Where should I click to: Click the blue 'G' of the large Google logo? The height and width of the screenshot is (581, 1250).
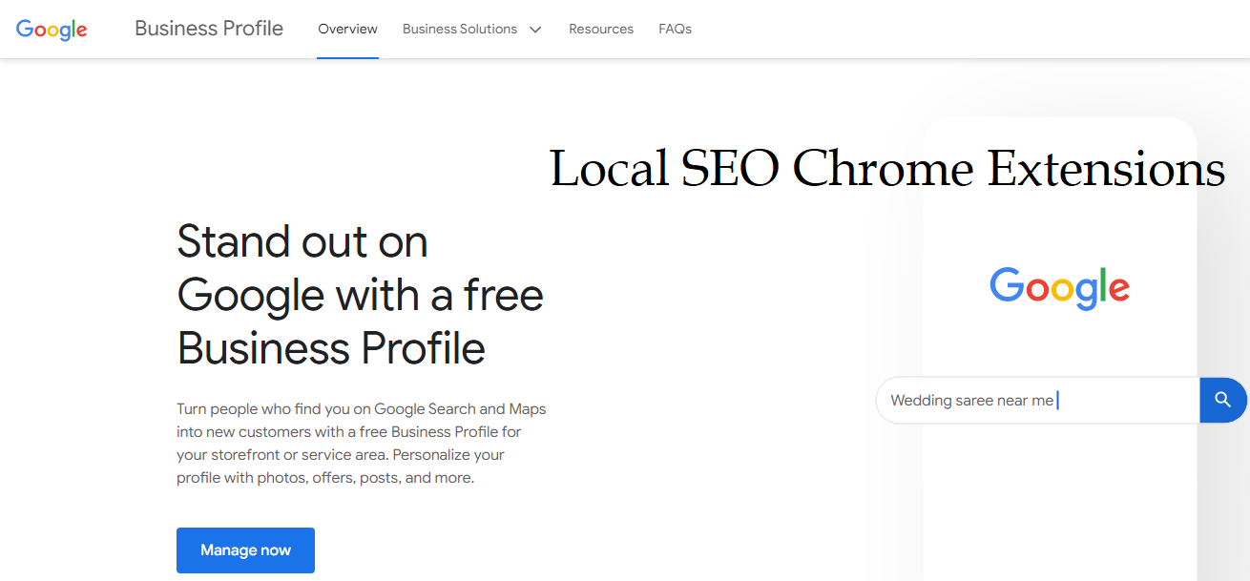pyautogui.click(x=1006, y=284)
